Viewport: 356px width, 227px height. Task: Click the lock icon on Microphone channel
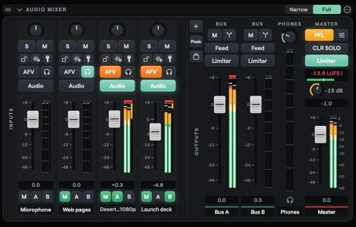pos(24,59)
